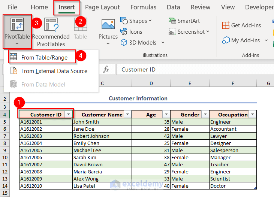Select row 10 header
Image resolution: width=274 pixels, height=197 pixels.
[x=5, y=157]
